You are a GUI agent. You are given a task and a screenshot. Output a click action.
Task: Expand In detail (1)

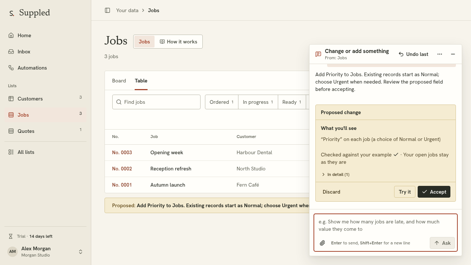coord(335,174)
